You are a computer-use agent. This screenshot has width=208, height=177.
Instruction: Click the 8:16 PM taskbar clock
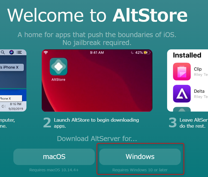(16, 104)
